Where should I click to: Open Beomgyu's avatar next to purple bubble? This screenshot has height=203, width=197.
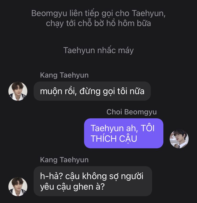179,139
